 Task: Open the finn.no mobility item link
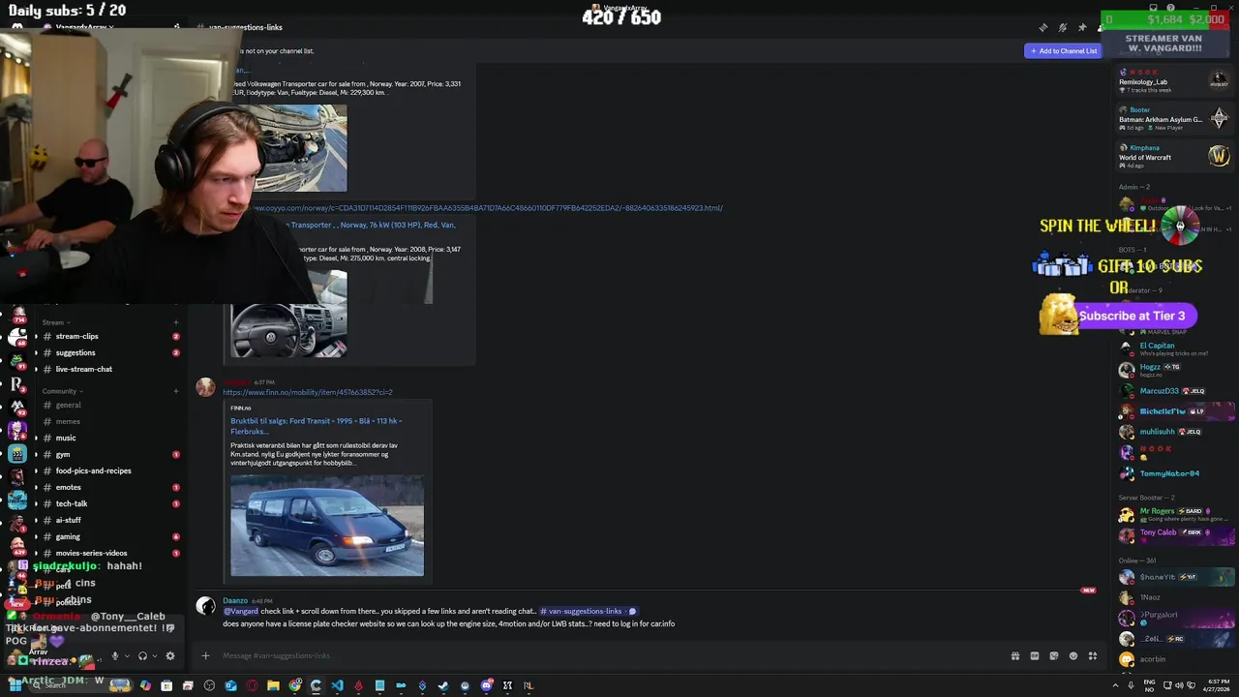308,392
